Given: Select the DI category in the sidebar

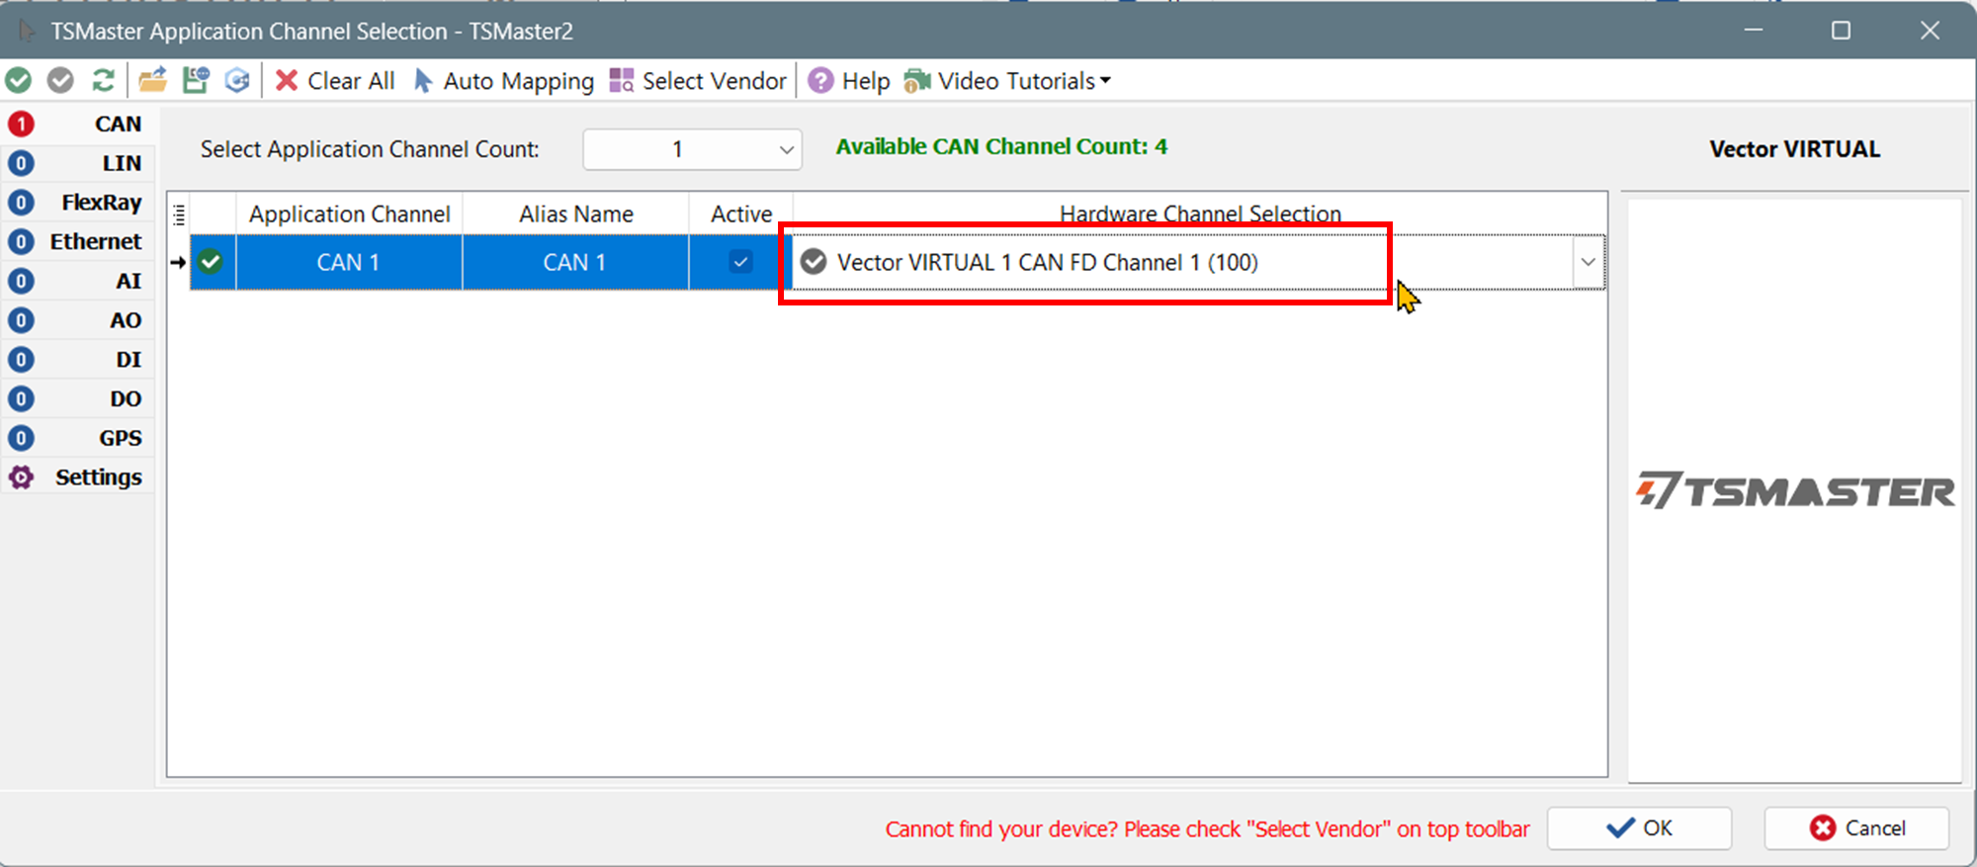Looking at the screenshot, I should click(x=78, y=359).
